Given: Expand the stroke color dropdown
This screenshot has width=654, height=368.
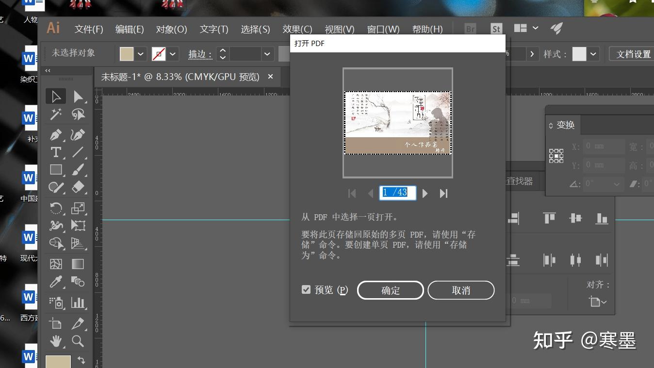Looking at the screenshot, I should [173, 54].
